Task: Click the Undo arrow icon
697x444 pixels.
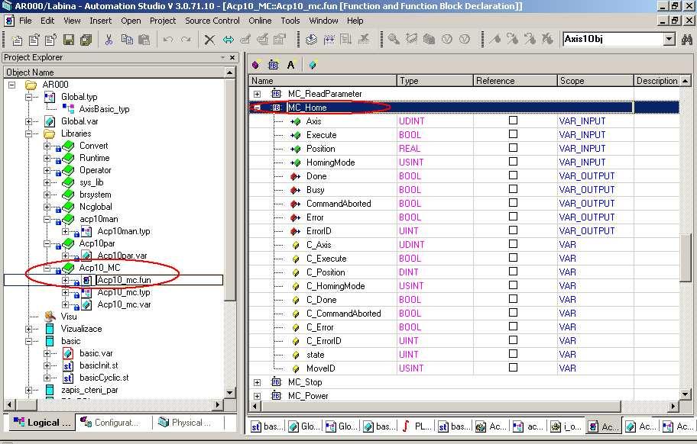Action: [x=167, y=40]
